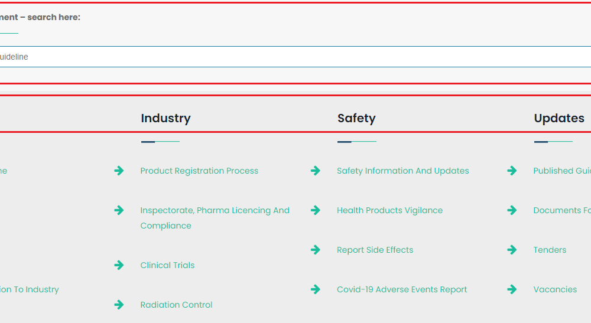591x323 pixels.
Task: Select Report Side Effects link
Action: tap(375, 250)
